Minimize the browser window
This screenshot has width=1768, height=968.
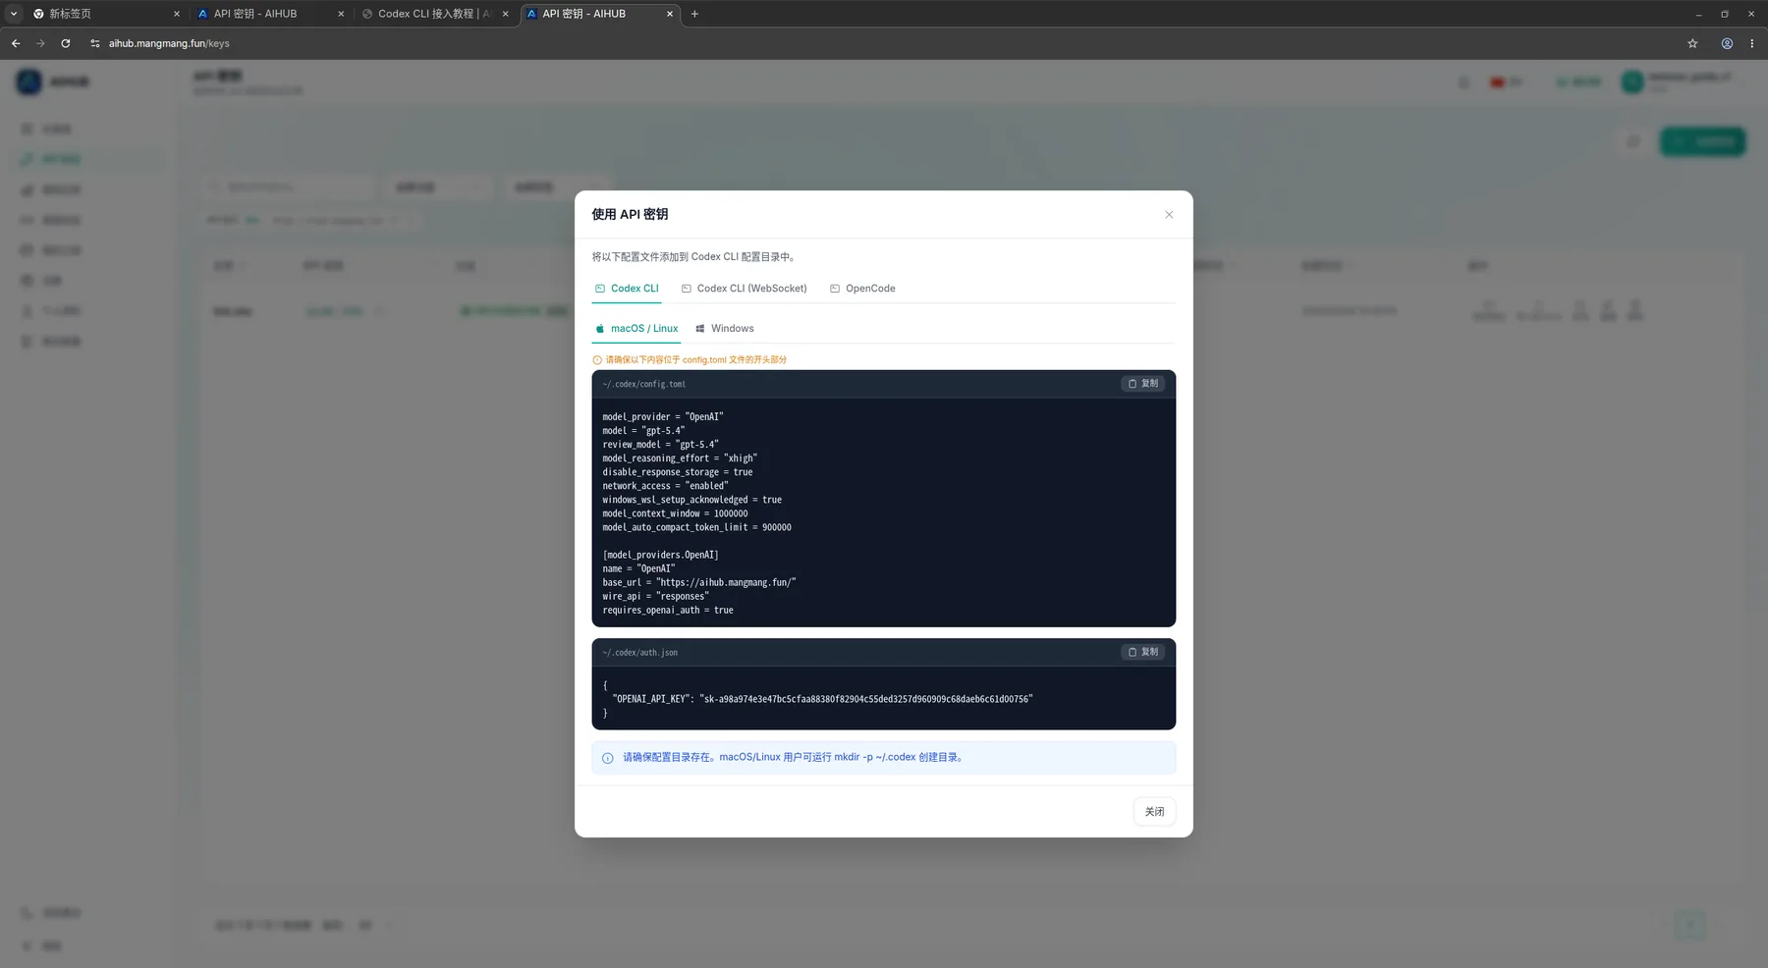[1698, 14]
